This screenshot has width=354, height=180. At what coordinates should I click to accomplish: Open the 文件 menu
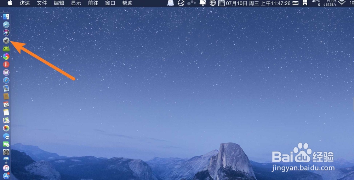42,3
